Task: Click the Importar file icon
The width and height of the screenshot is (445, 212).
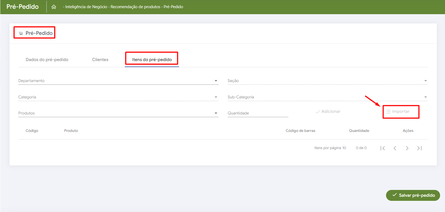Action: tap(388, 112)
